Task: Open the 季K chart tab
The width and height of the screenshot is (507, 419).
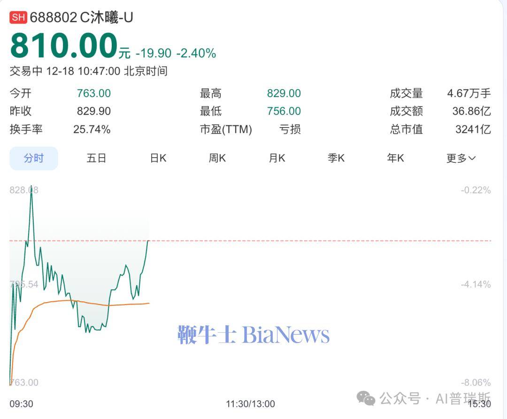Action: click(x=336, y=158)
